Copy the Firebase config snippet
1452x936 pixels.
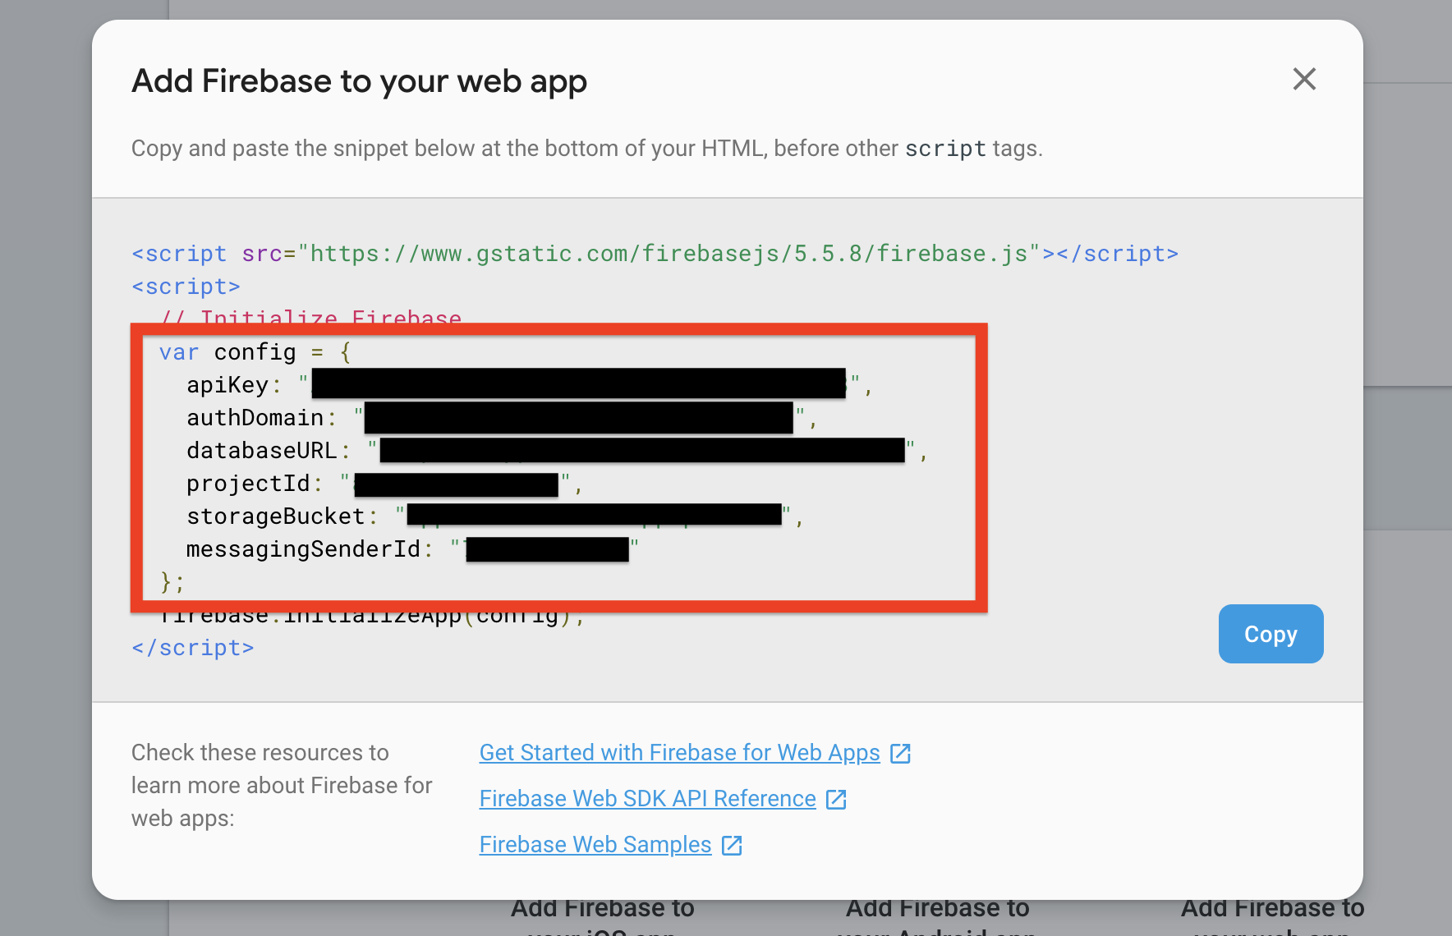point(1270,634)
